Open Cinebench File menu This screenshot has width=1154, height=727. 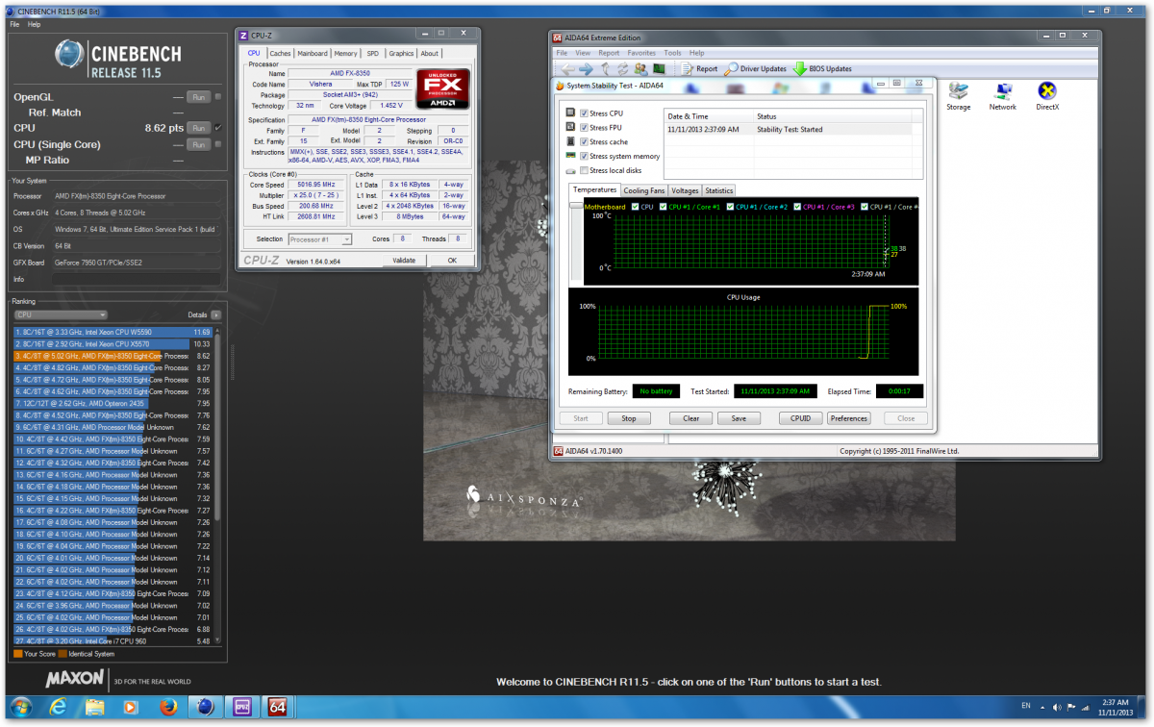pyautogui.click(x=14, y=23)
